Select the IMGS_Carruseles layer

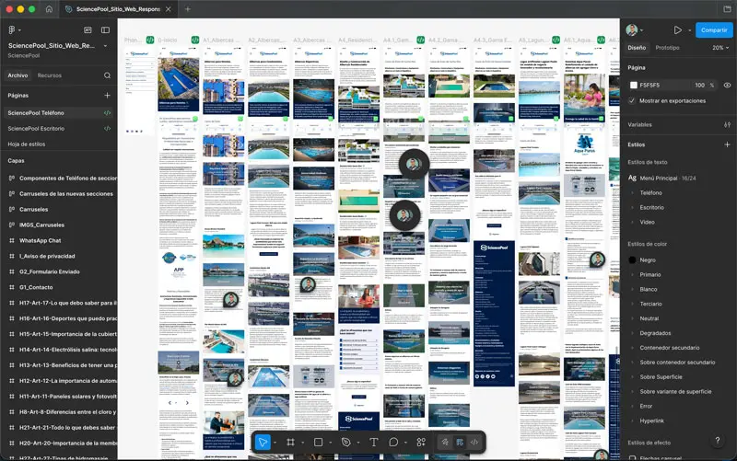tap(41, 225)
